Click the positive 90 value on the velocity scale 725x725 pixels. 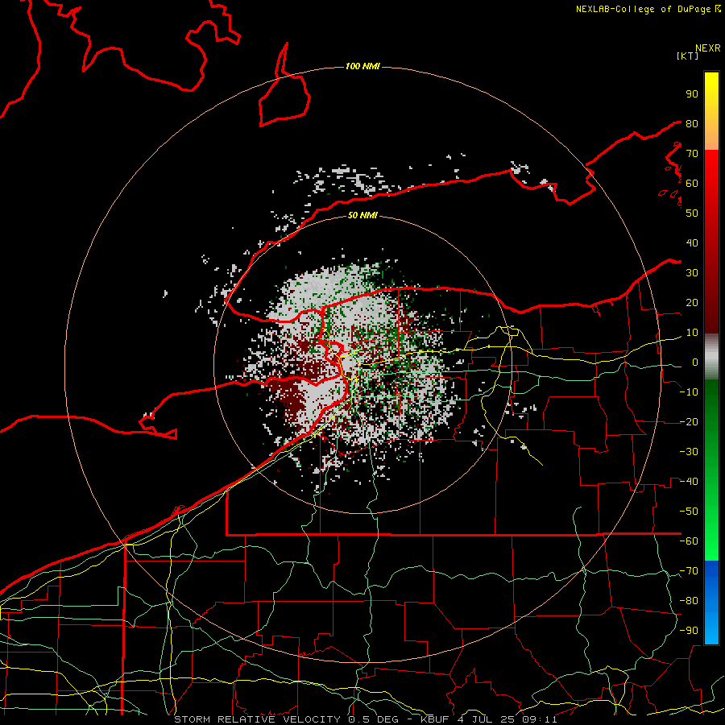(x=692, y=94)
